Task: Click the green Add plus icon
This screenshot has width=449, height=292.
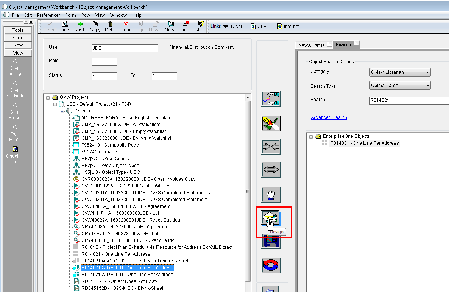Action: [80, 26]
